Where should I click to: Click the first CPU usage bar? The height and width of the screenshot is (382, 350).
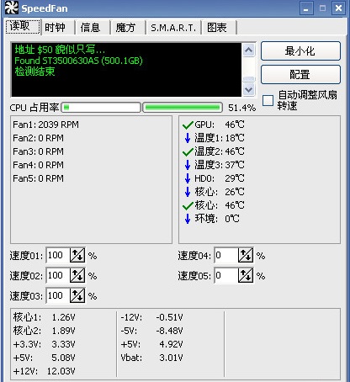[101, 108]
